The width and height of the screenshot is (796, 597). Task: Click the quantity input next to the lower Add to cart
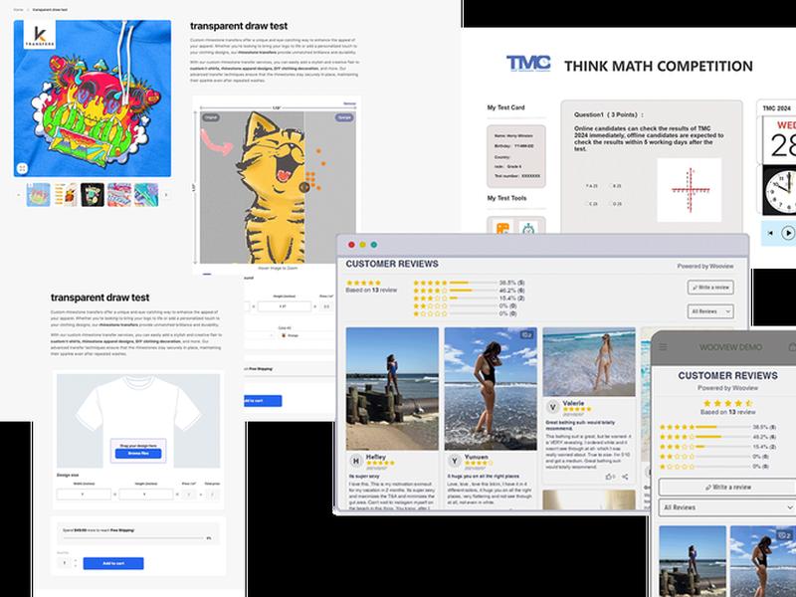65,563
